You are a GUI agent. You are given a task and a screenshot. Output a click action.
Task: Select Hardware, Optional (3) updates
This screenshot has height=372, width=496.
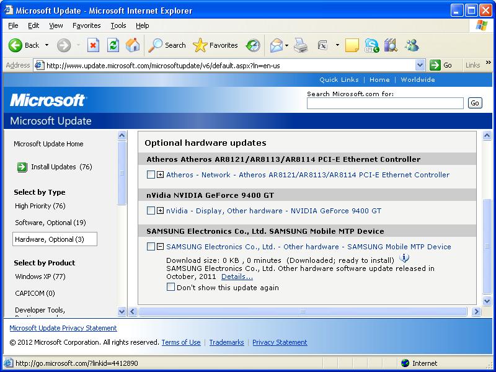[55, 239]
